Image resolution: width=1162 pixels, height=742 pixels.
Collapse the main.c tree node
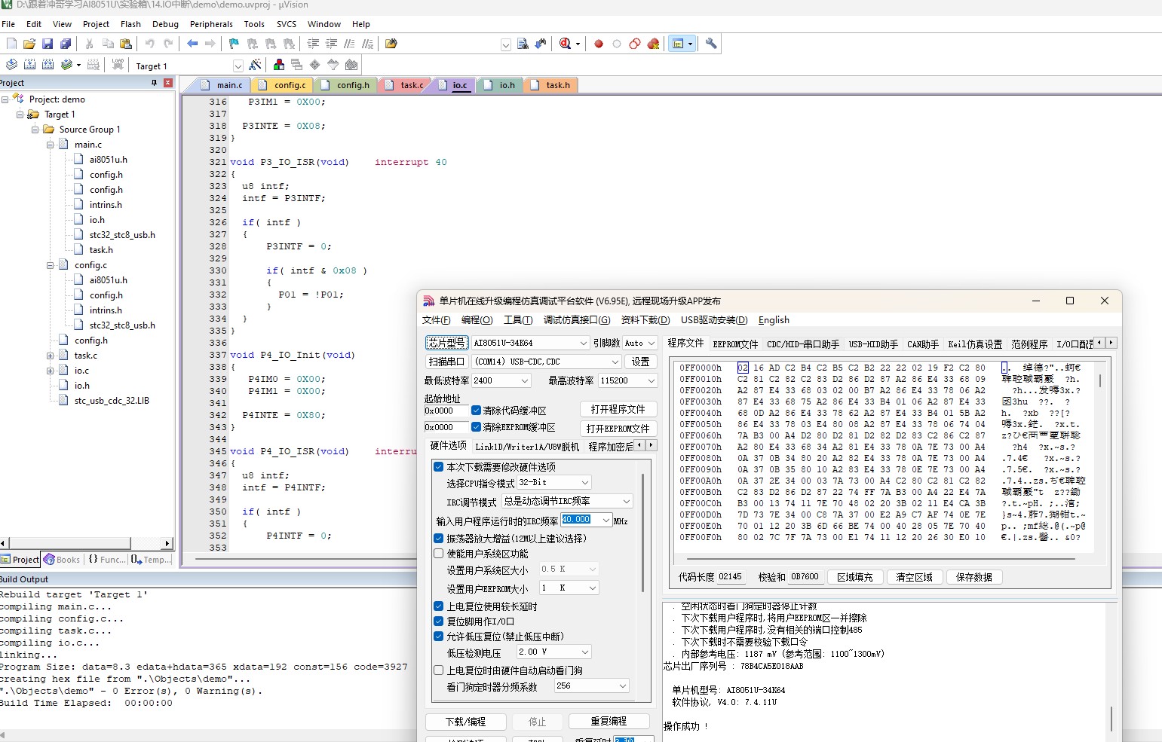point(50,145)
